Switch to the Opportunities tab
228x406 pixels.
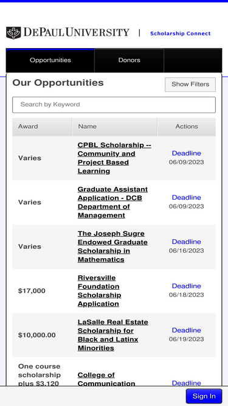[50, 60]
